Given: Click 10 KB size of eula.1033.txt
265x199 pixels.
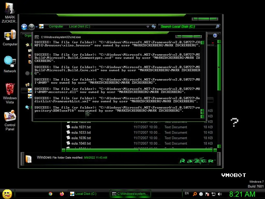Looking at the screenshot, I should tap(208, 132).
